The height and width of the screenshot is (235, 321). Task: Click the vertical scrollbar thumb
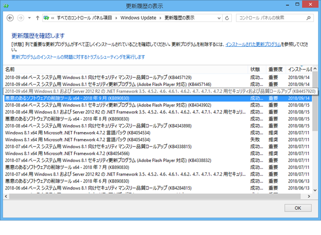[x=315, y=101]
